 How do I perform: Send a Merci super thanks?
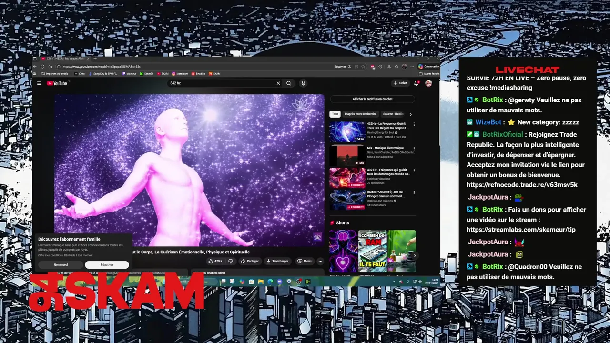(305, 261)
